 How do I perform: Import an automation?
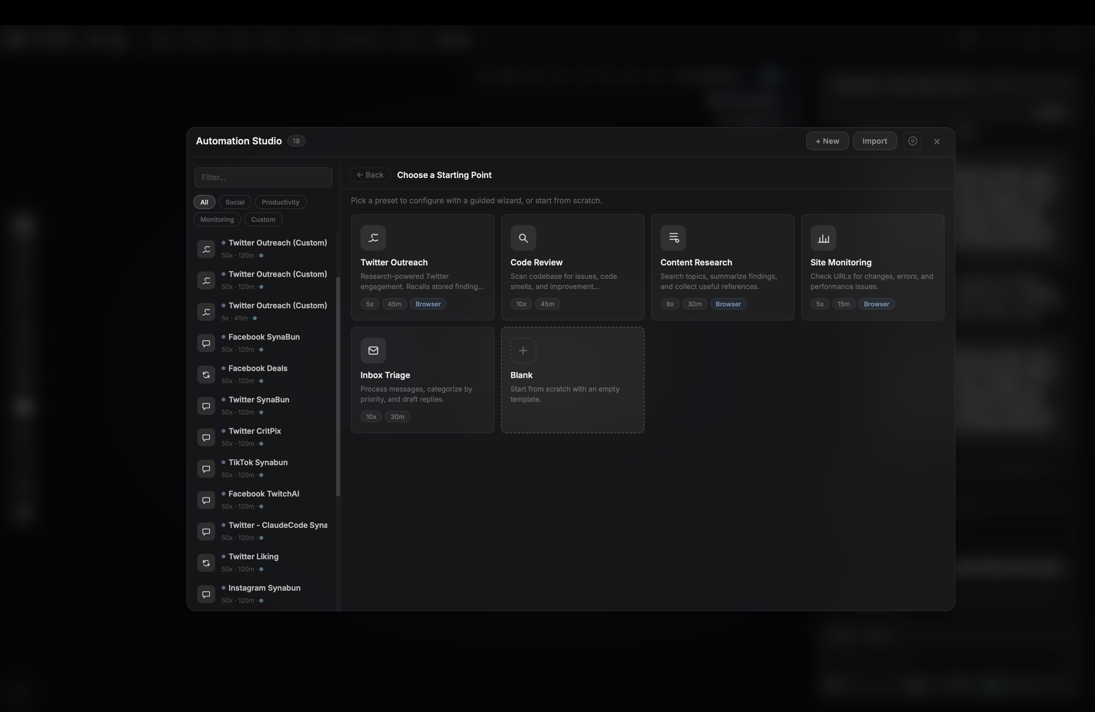coord(875,141)
